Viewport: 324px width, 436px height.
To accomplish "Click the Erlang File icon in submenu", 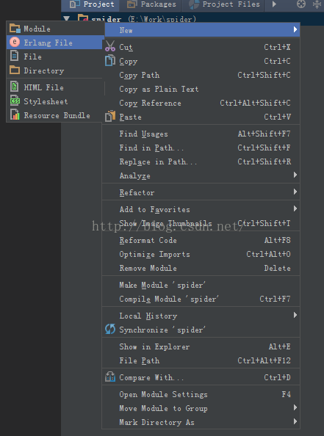I will [x=15, y=43].
